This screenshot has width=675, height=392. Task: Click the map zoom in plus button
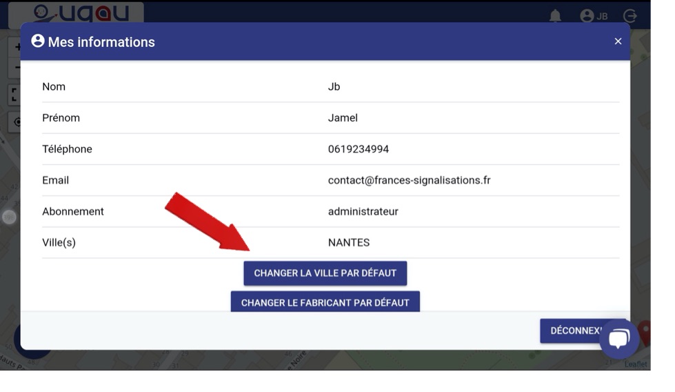(x=17, y=46)
